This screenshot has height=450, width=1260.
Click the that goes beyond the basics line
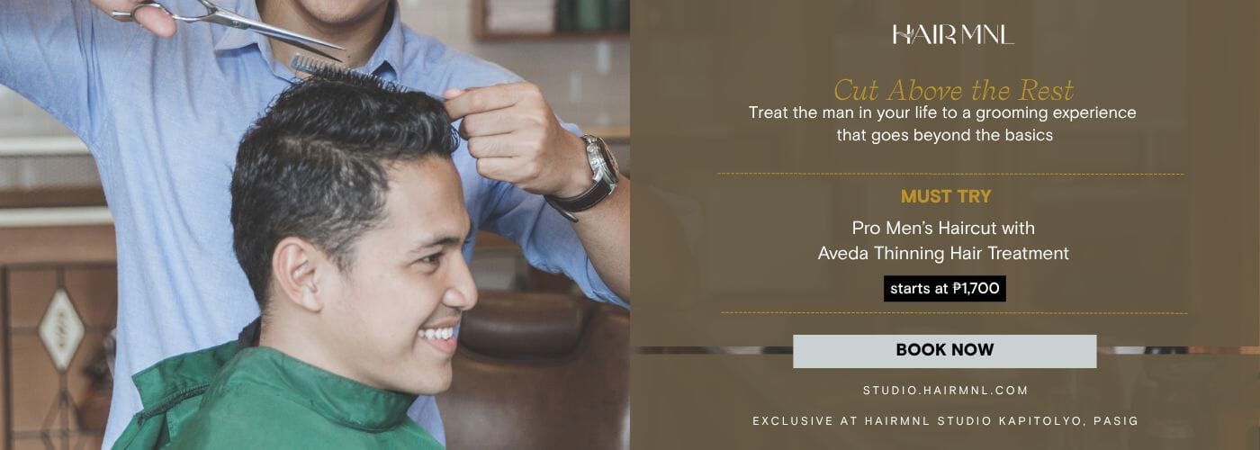(944, 136)
